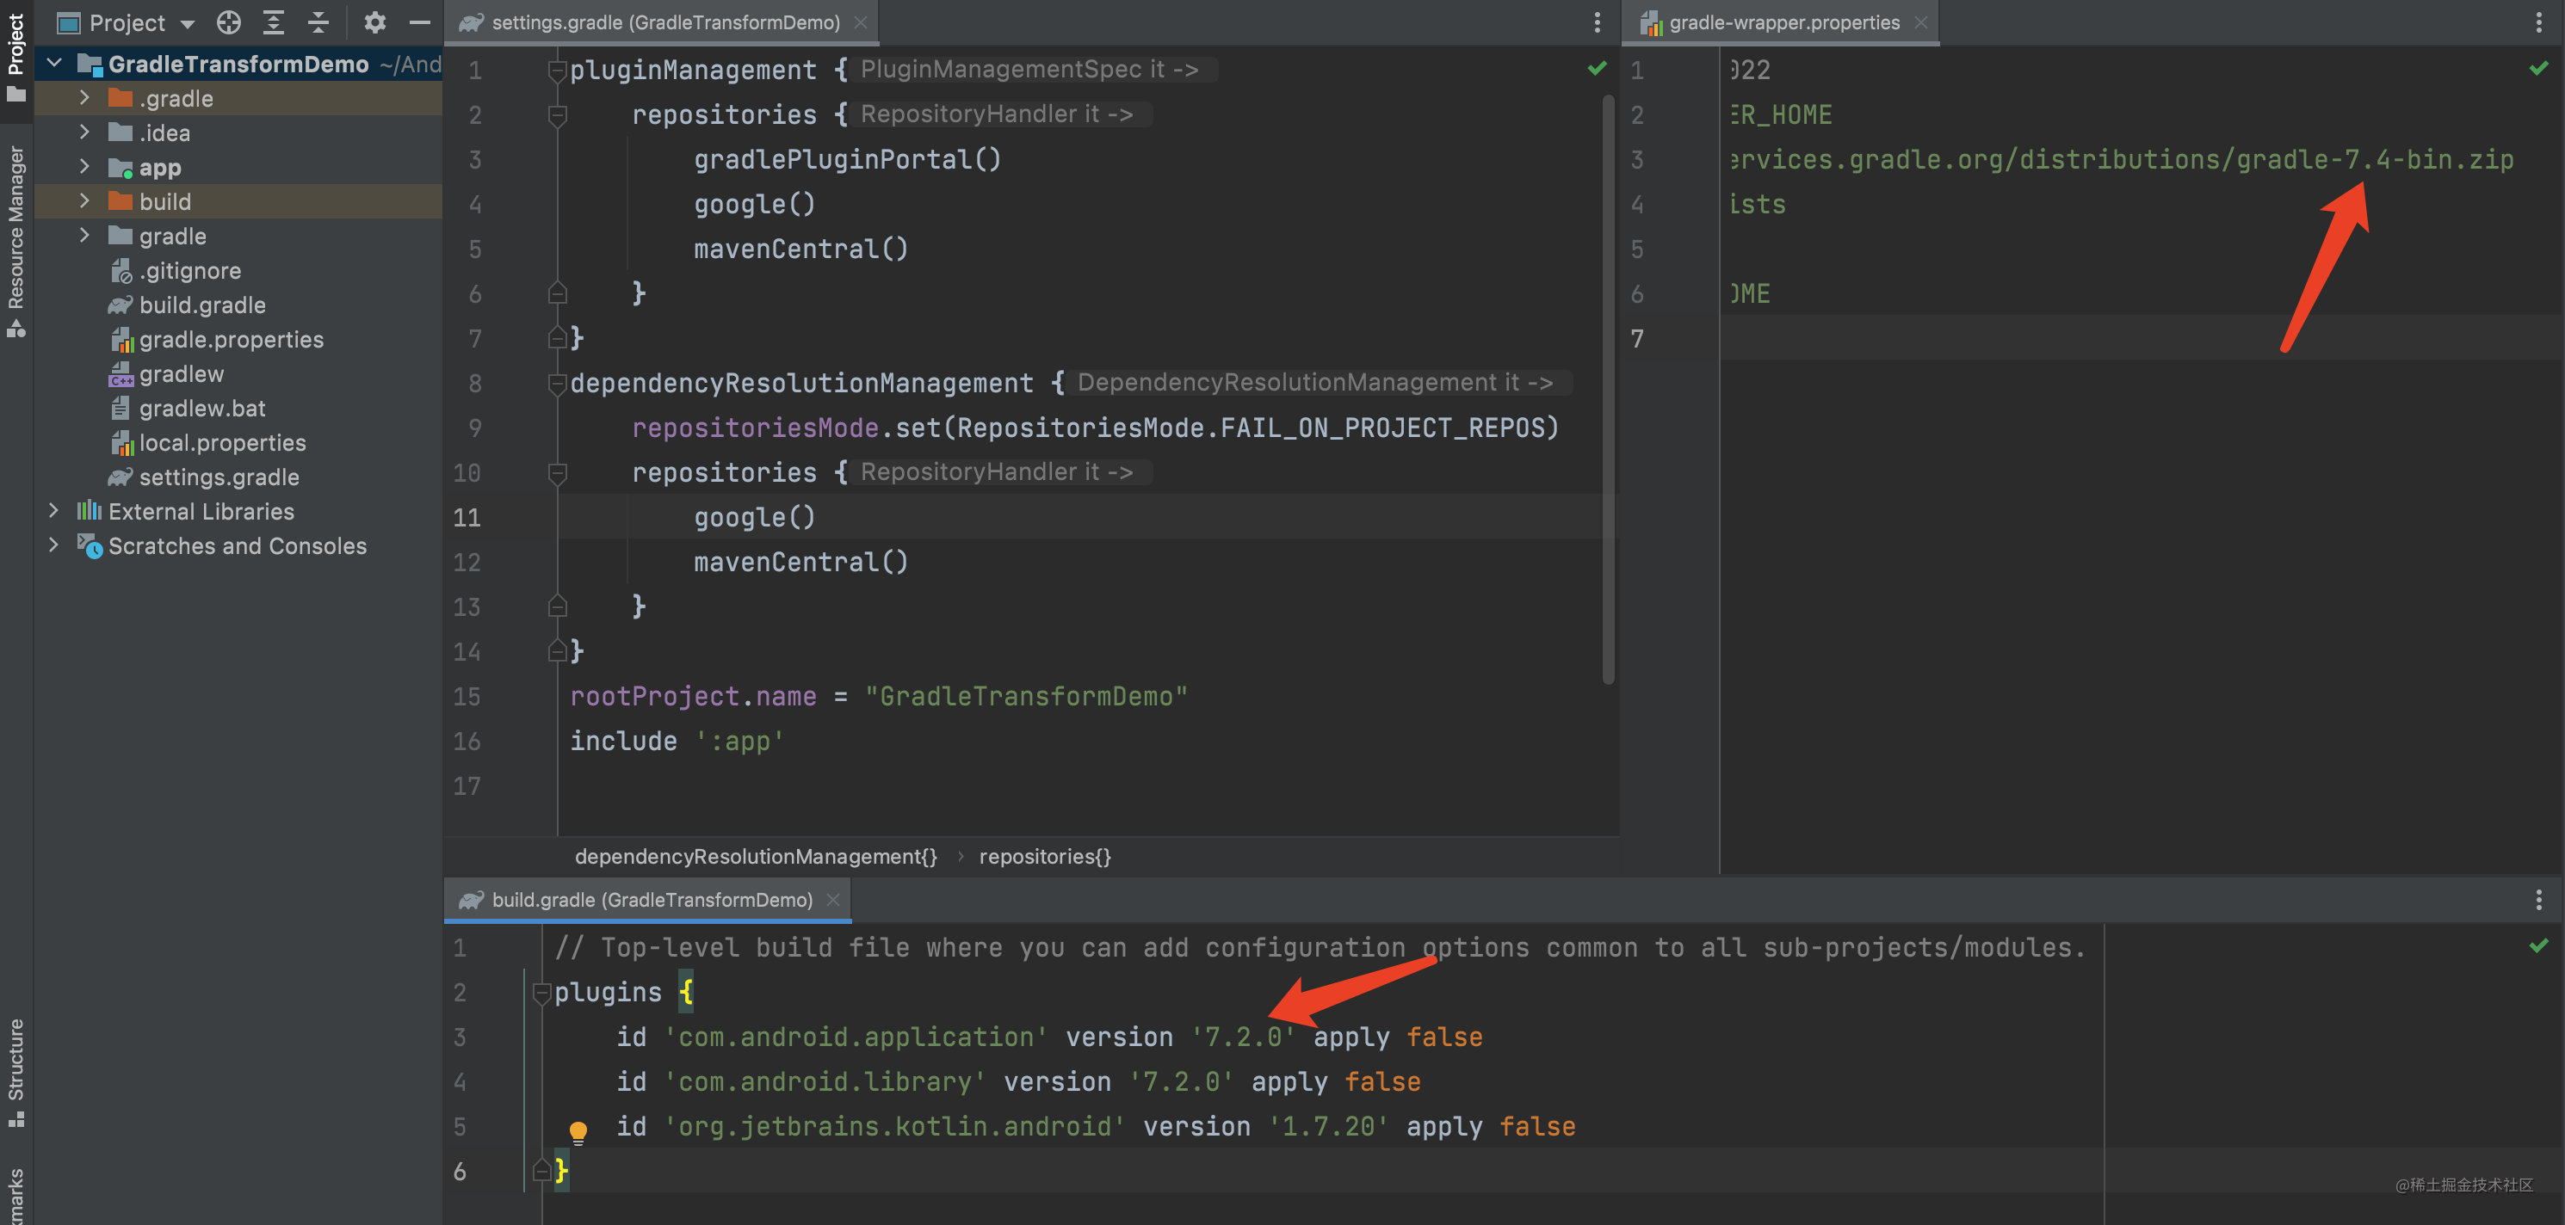Click the settings.gradle editor vertical scrollbar
2565x1225 pixels.
[1607, 388]
